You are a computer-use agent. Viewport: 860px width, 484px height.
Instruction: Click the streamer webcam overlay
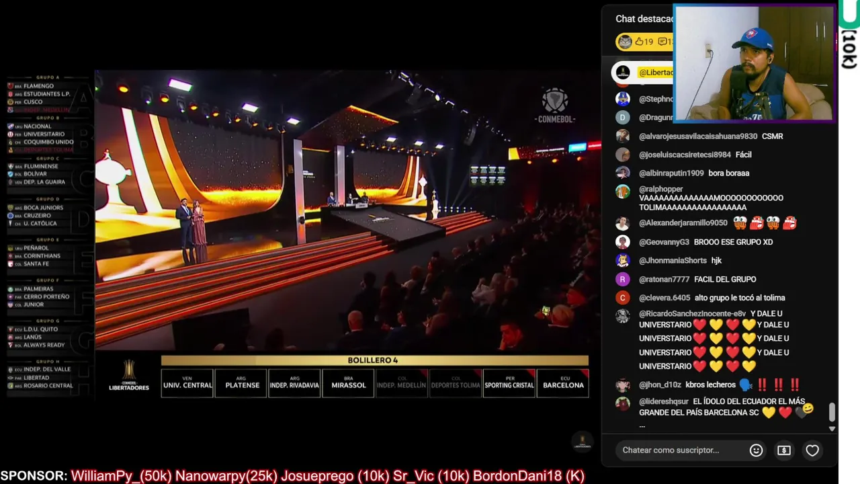754,65
